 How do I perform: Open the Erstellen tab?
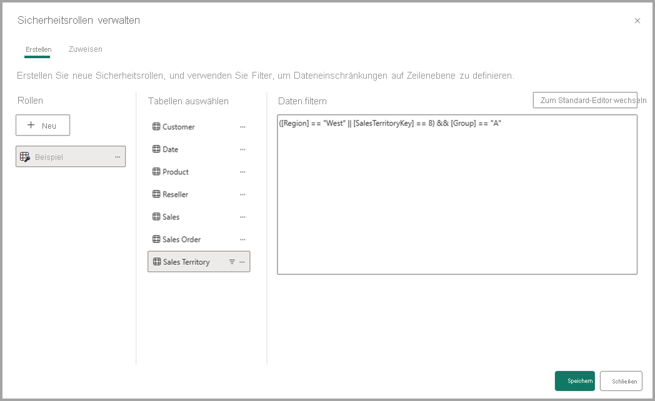click(38, 49)
